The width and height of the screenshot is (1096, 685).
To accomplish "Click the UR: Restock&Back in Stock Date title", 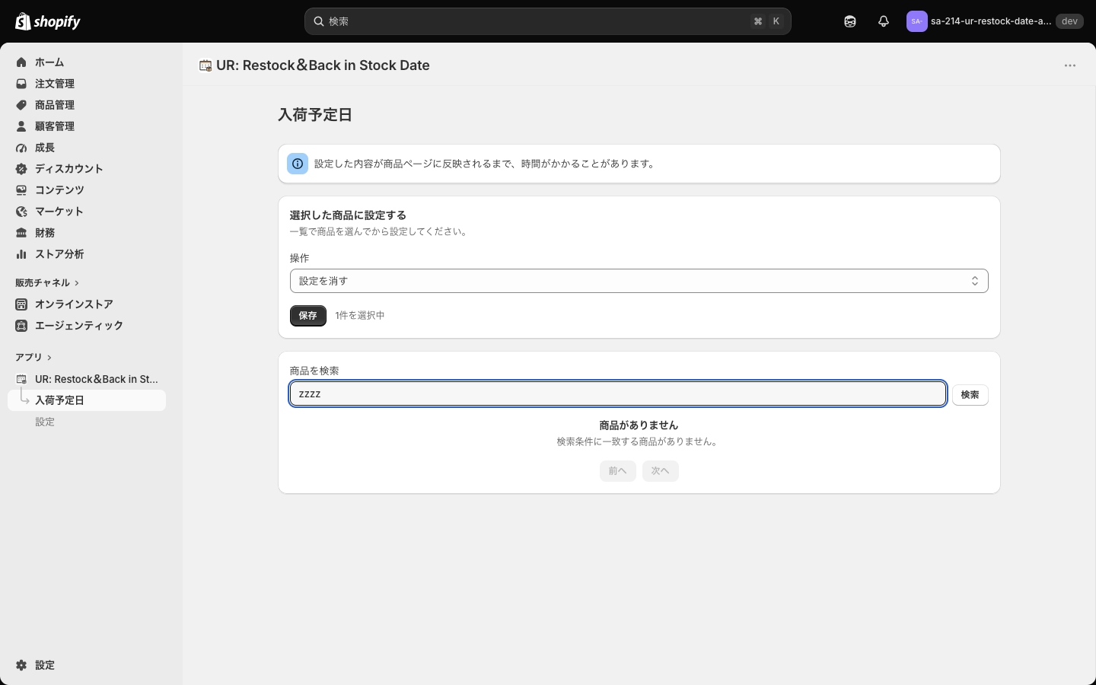I will pyautogui.click(x=323, y=65).
